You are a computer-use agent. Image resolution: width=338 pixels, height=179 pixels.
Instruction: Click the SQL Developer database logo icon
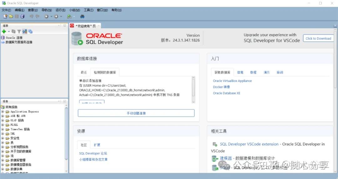(x=77, y=39)
